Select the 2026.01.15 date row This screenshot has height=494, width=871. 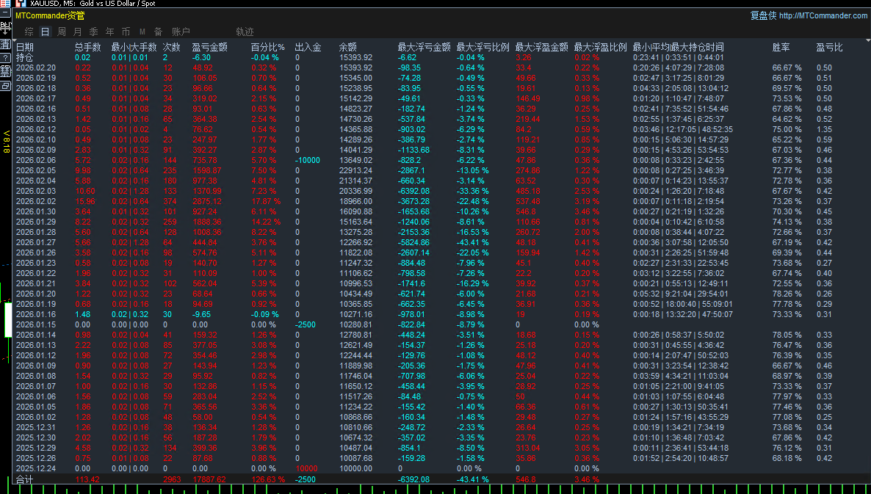[x=441, y=324]
